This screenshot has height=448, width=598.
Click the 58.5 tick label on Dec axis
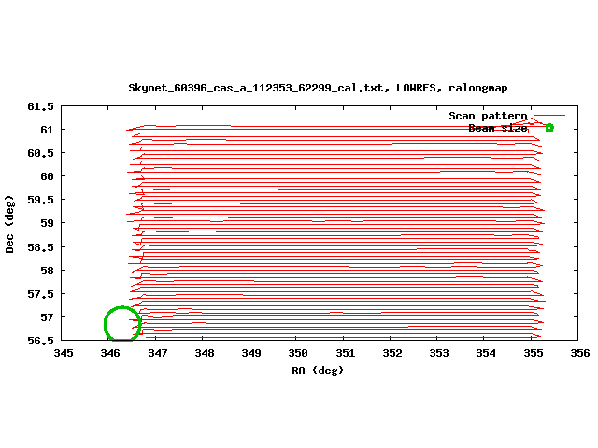click(x=40, y=247)
